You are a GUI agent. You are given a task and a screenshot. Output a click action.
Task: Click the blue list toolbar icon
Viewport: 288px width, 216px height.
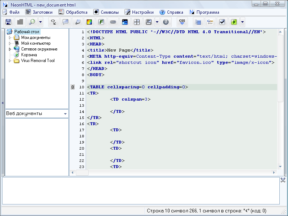[198, 22]
